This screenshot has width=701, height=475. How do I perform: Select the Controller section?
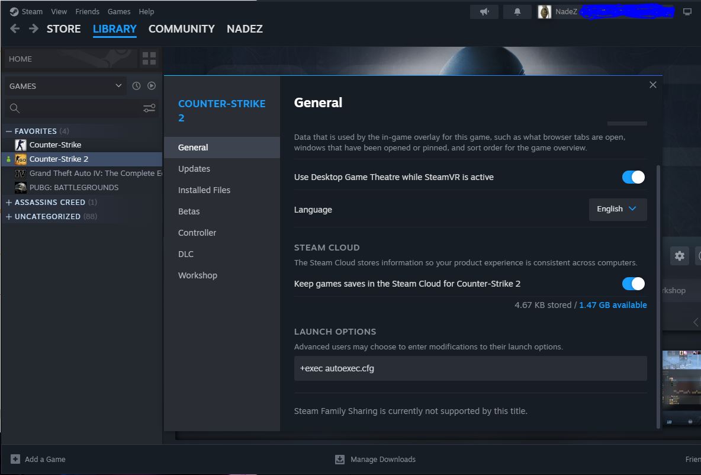tap(222, 233)
